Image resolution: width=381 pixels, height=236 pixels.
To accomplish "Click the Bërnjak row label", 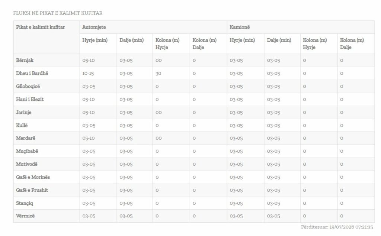I will click(25, 60).
